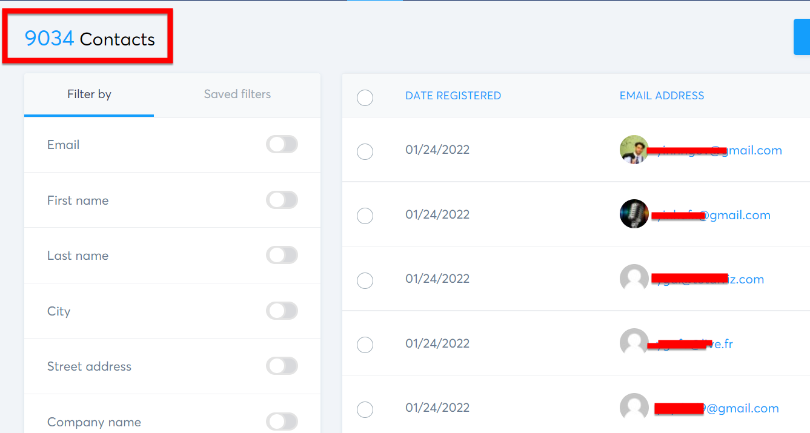
Task: Turn on the First name filter
Action: [x=282, y=200]
